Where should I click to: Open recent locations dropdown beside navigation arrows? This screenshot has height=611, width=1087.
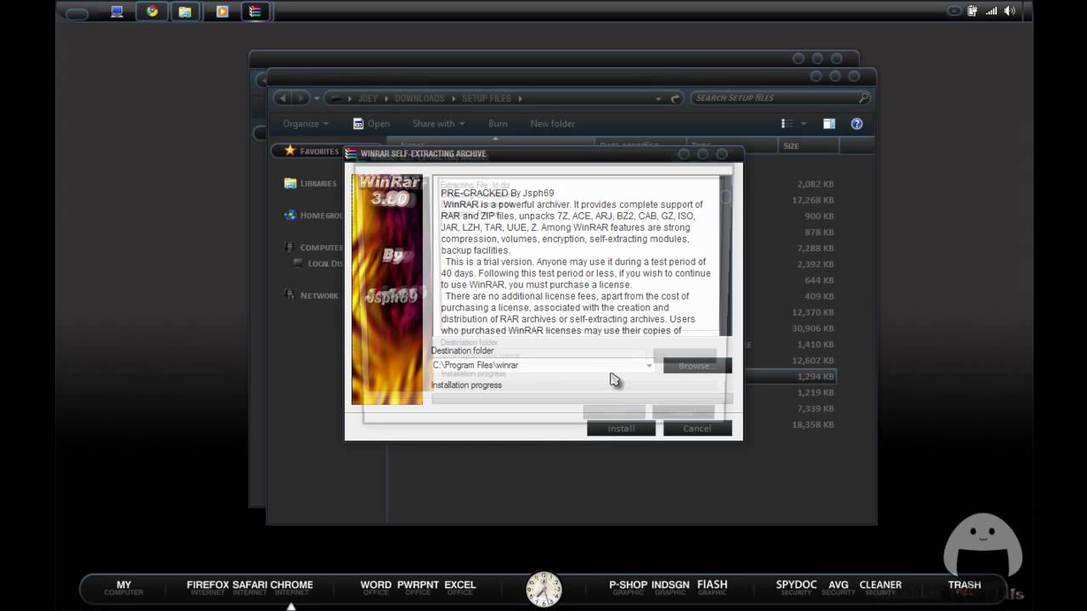[x=317, y=98]
